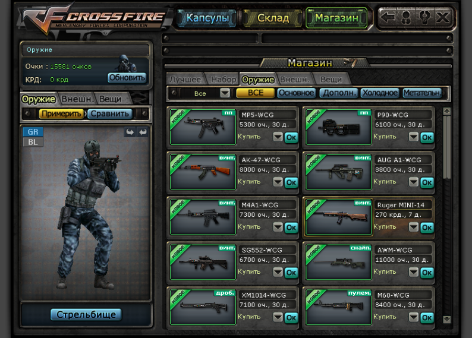
Task: Rotate character preview left arrow
Action: [x=130, y=132]
